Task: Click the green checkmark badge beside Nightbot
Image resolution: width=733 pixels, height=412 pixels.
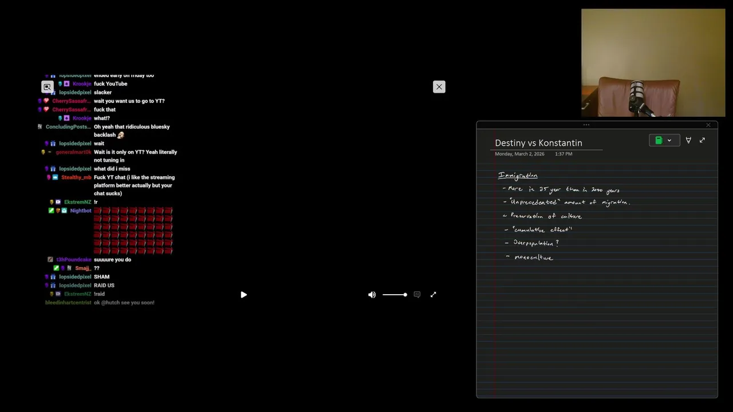Action: tap(51, 211)
